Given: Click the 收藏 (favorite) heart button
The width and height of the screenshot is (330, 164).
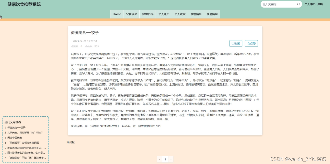Looking at the screenshot, I should [236, 44].
